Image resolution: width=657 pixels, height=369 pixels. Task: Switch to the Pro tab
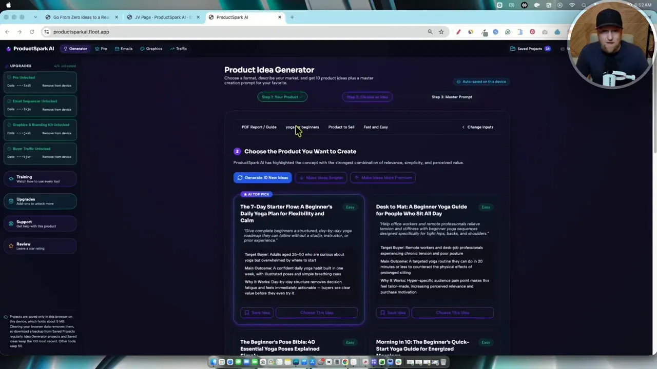101,49
